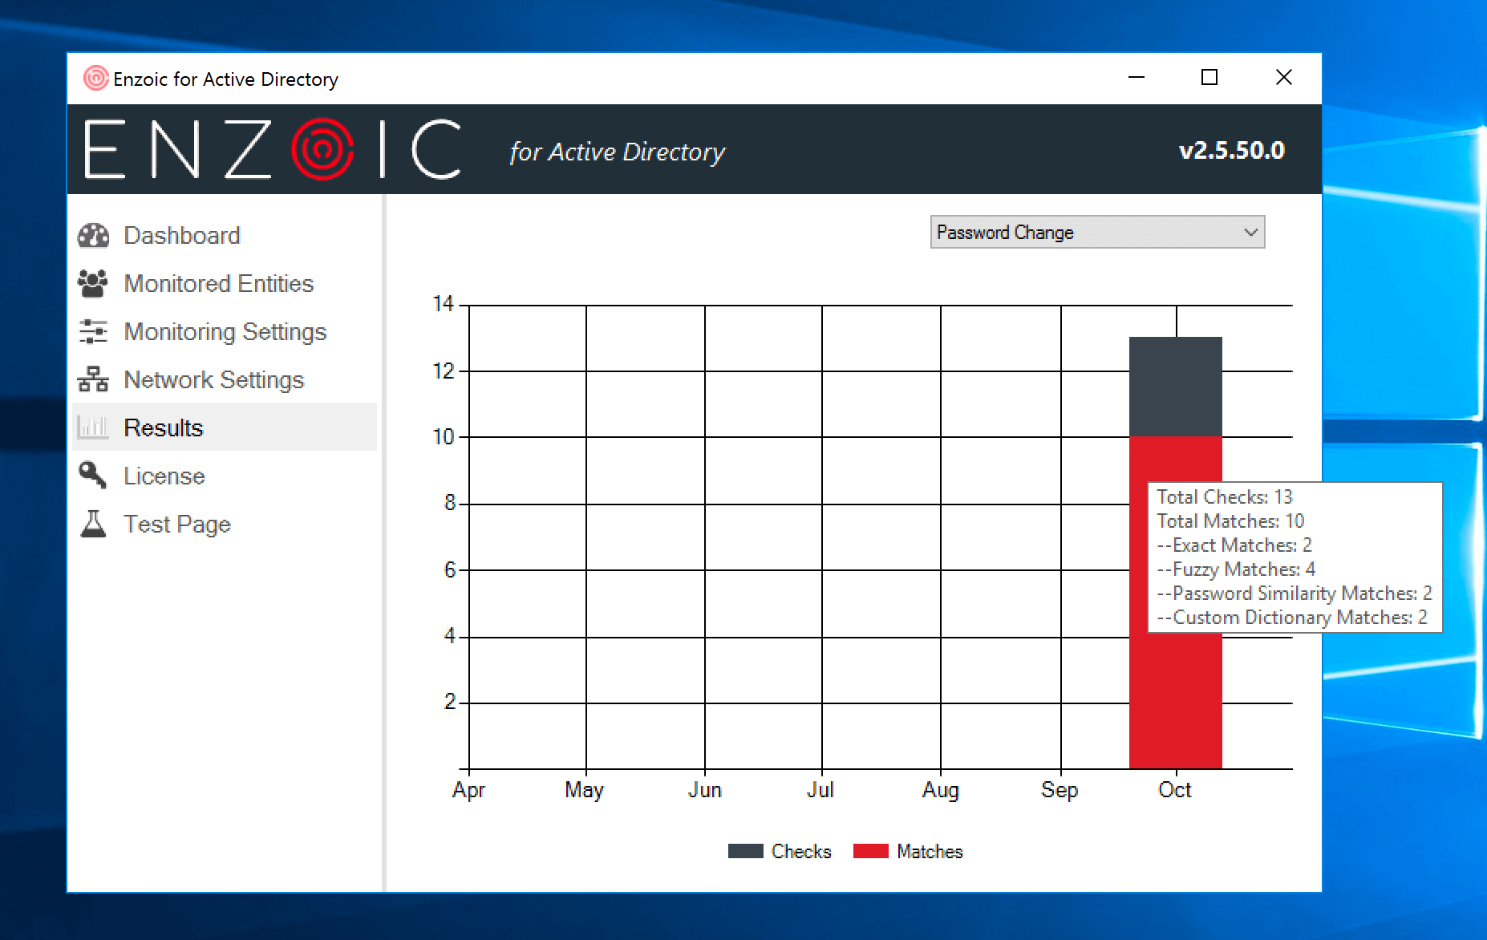Viewport: 1487px width, 940px height.
Task: Close the Enzoic window
Action: 1283,78
